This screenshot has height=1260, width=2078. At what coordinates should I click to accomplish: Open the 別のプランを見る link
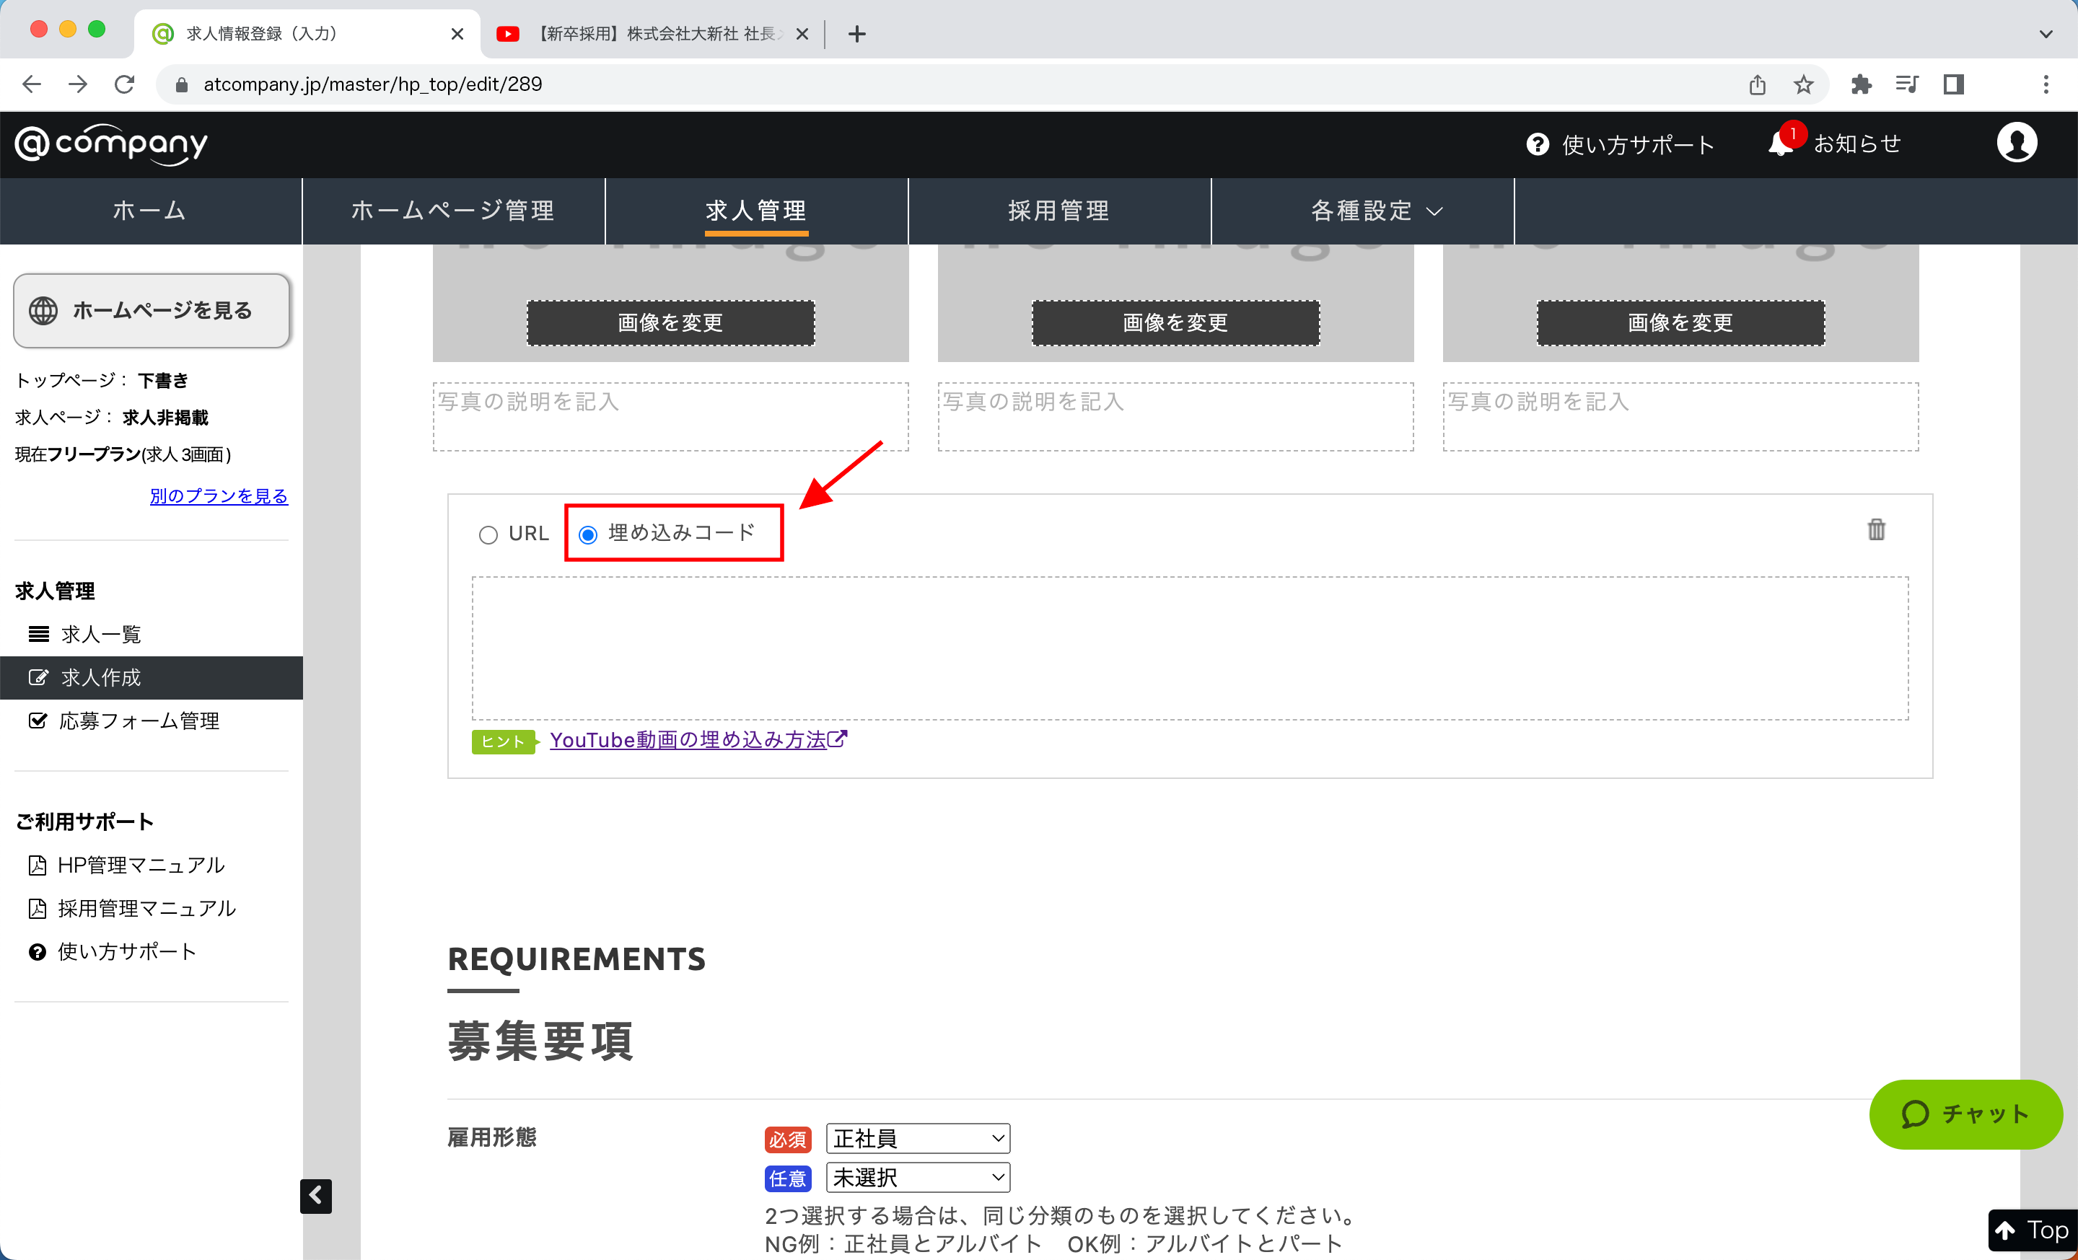coord(219,495)
